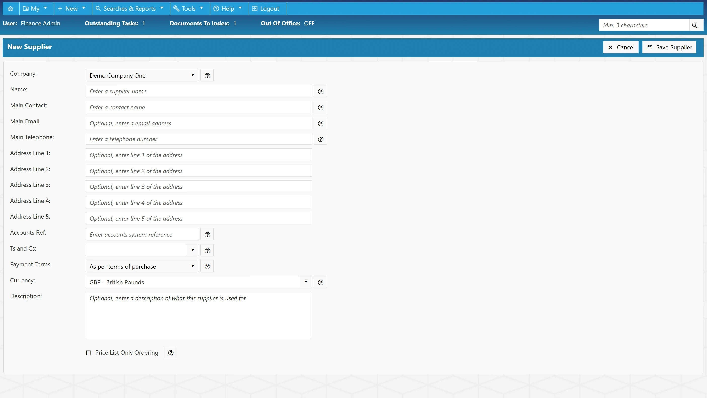Screen dimensions: 707x398
Task: Click into the Description text area
Action: [199, 315]
